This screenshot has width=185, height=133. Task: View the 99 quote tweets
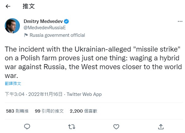[49, 111]
